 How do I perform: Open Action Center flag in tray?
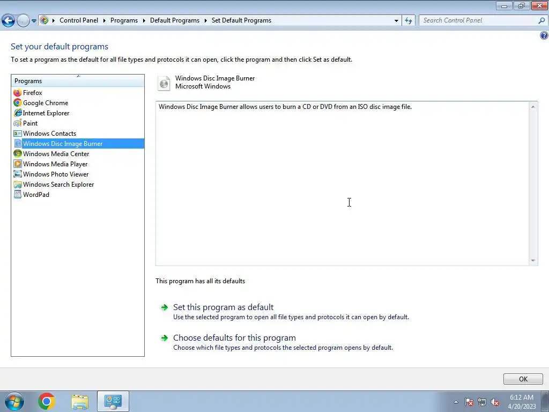point(469,402)
